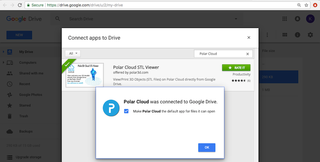Click the address bar URL
Viewport: 320px width, 162px height.
pyautogui.click(x=85, y=5)
